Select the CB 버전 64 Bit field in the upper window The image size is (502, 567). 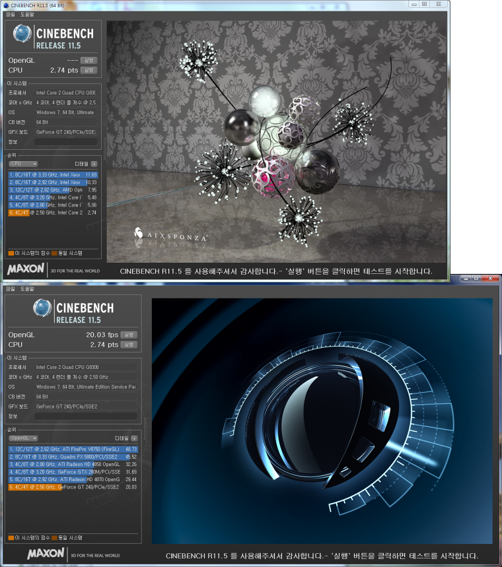click(x=66, y=122)
